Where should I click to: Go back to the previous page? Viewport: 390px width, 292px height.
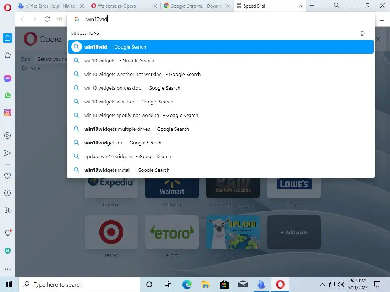[22, 19]
